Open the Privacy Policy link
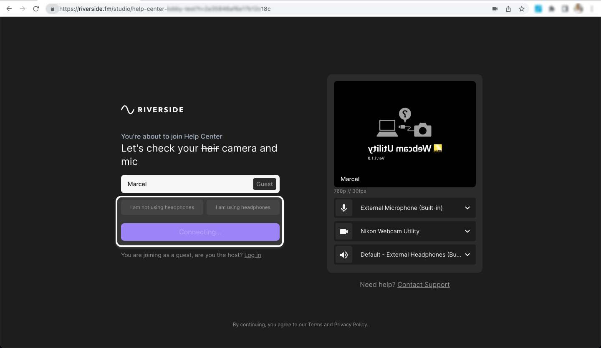The image size is (601, 348). 351,325
